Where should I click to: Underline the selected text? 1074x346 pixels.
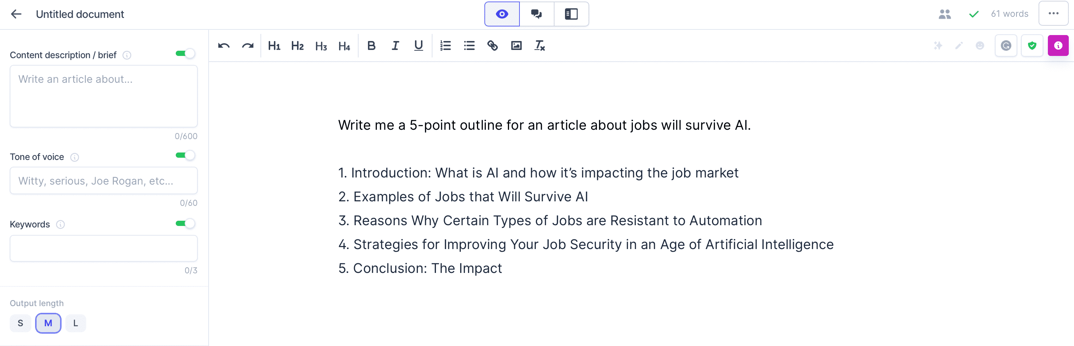tap(418, 46)
